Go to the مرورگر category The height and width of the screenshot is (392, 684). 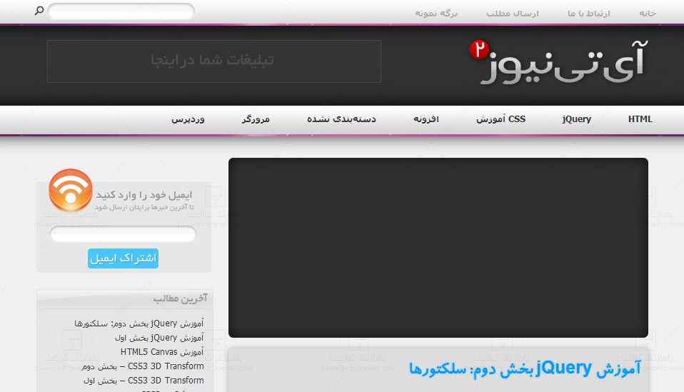[256, 119]
